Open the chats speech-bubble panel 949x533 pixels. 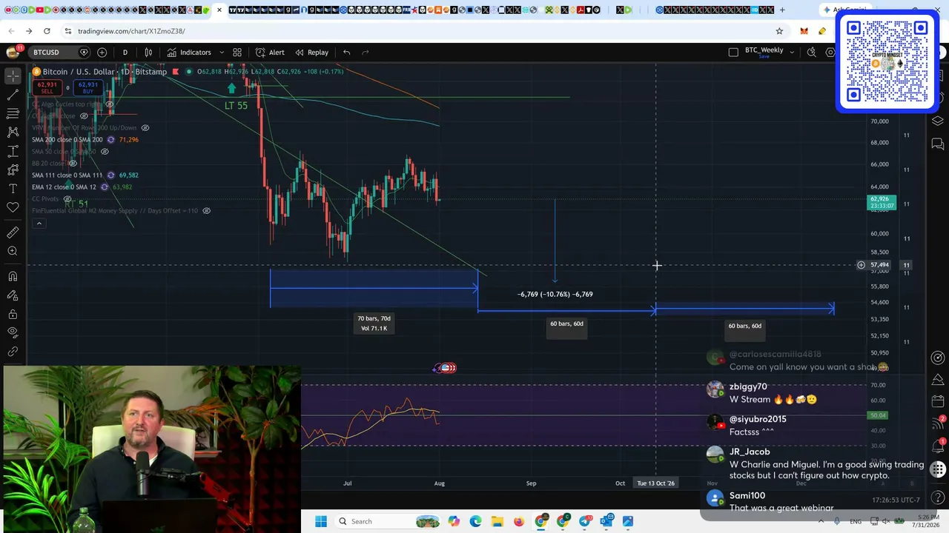tap(938, 144)
